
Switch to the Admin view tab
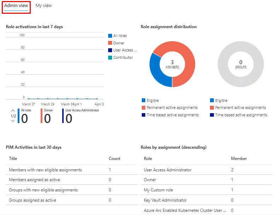point(16,6)
